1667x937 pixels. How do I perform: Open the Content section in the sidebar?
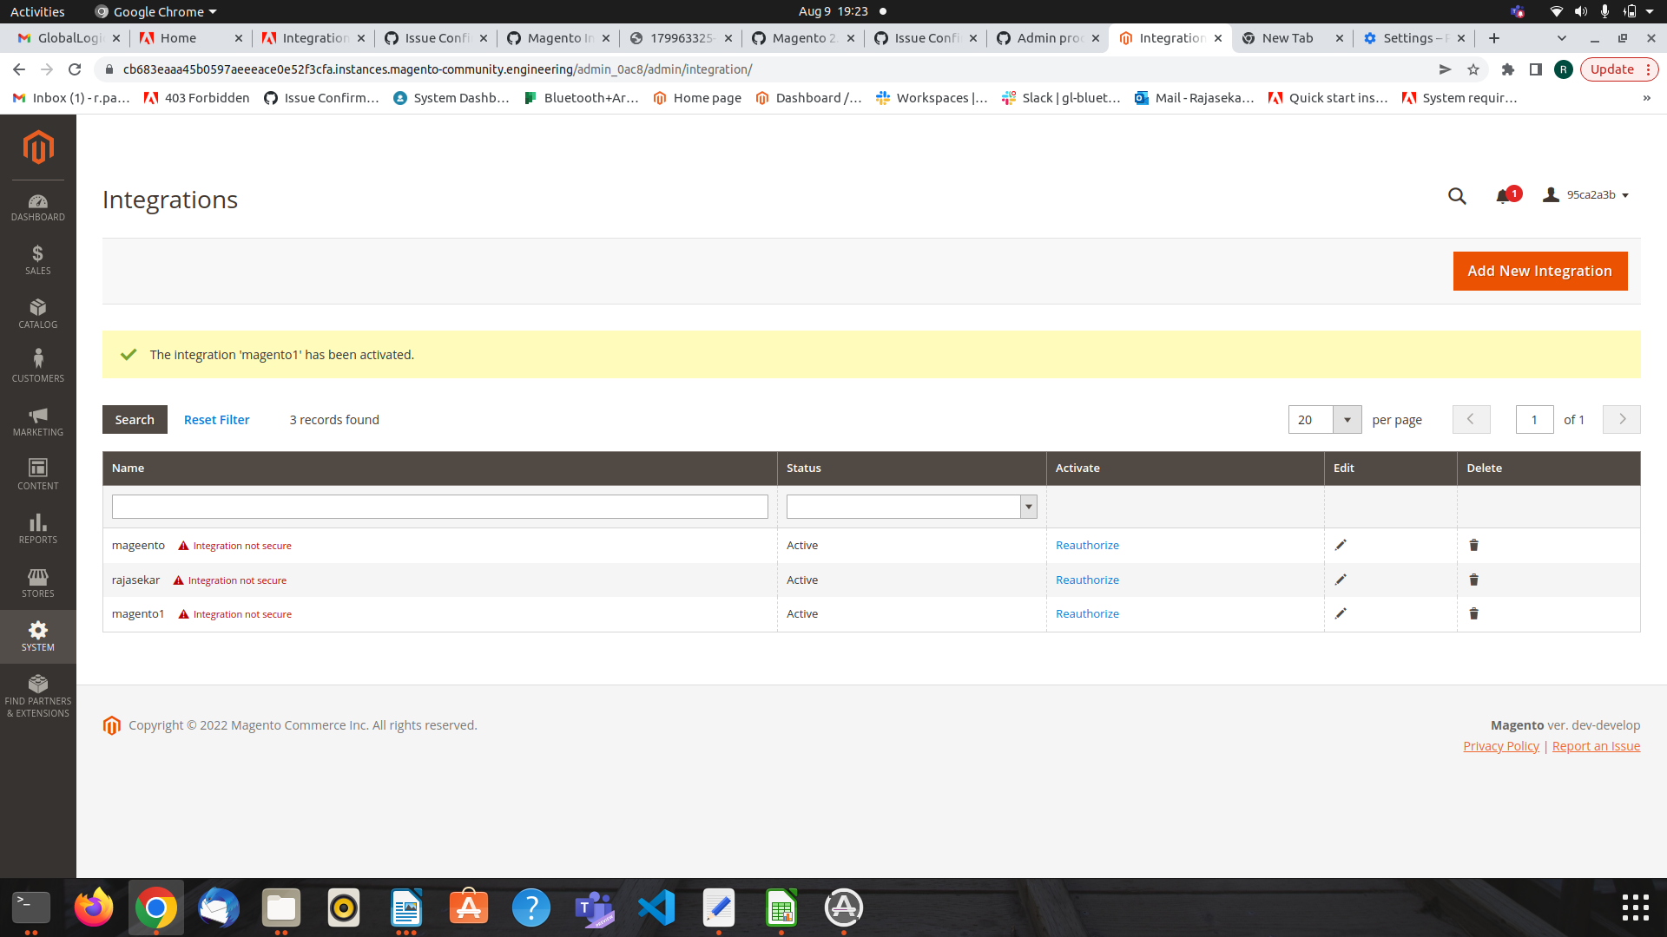[38, 475]
